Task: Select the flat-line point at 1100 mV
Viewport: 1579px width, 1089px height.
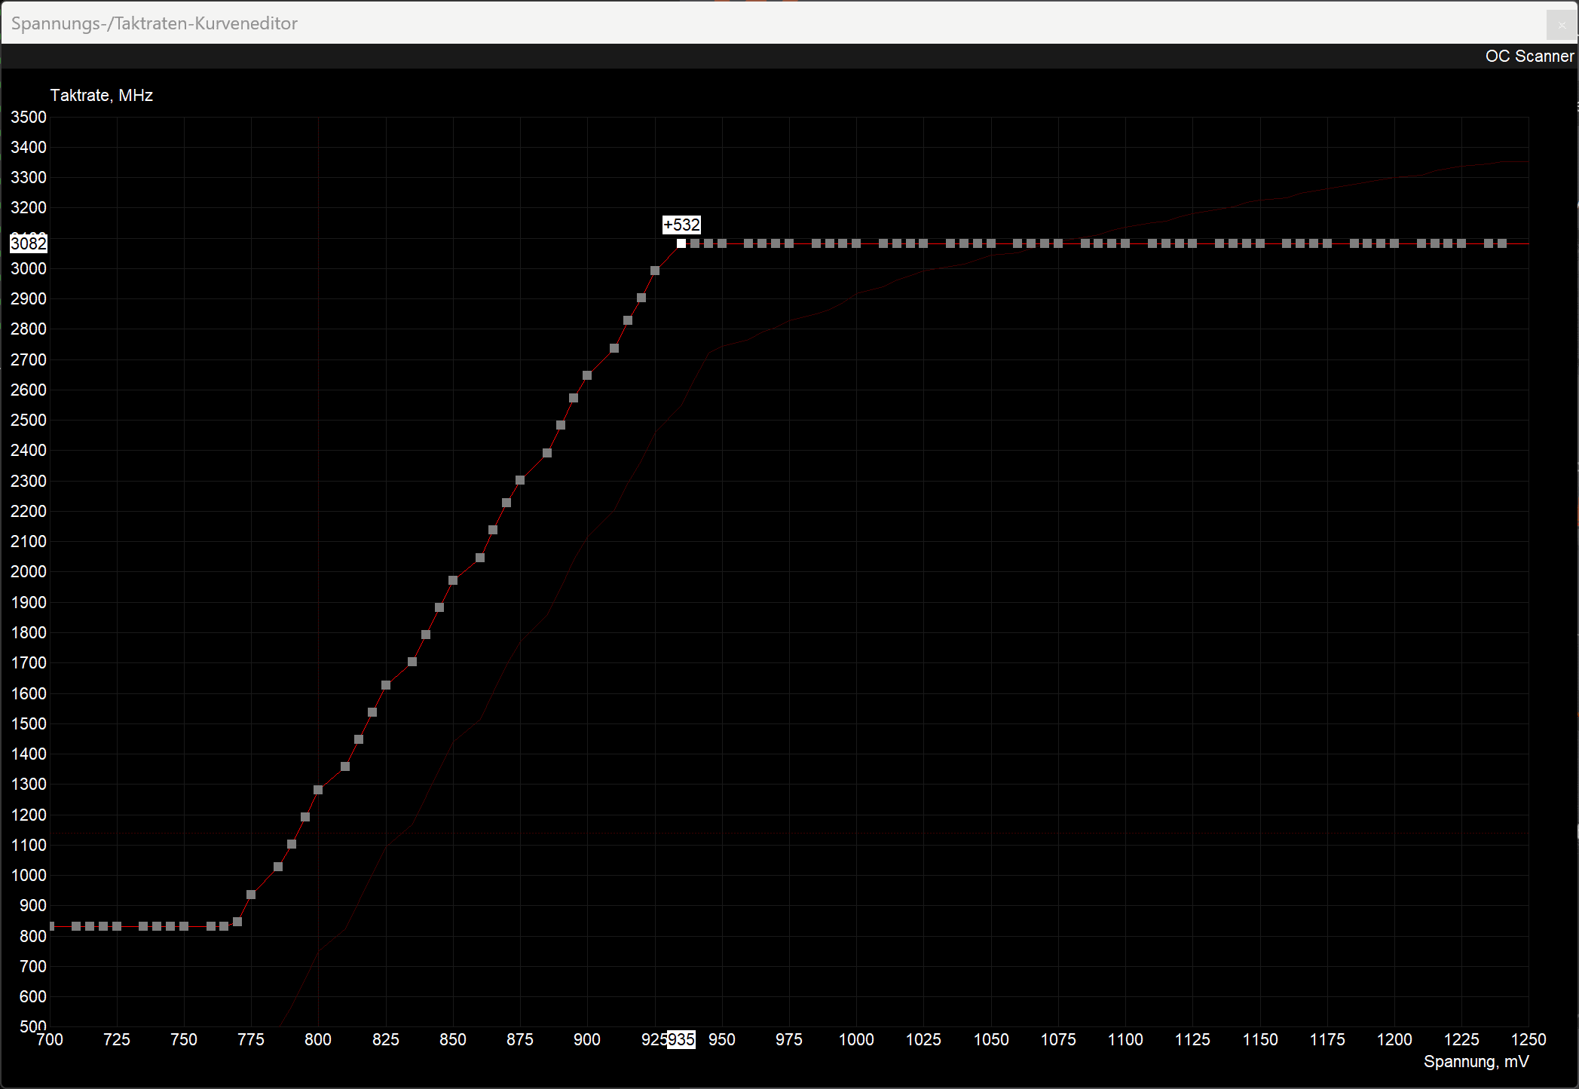Action: (1125, 243)
